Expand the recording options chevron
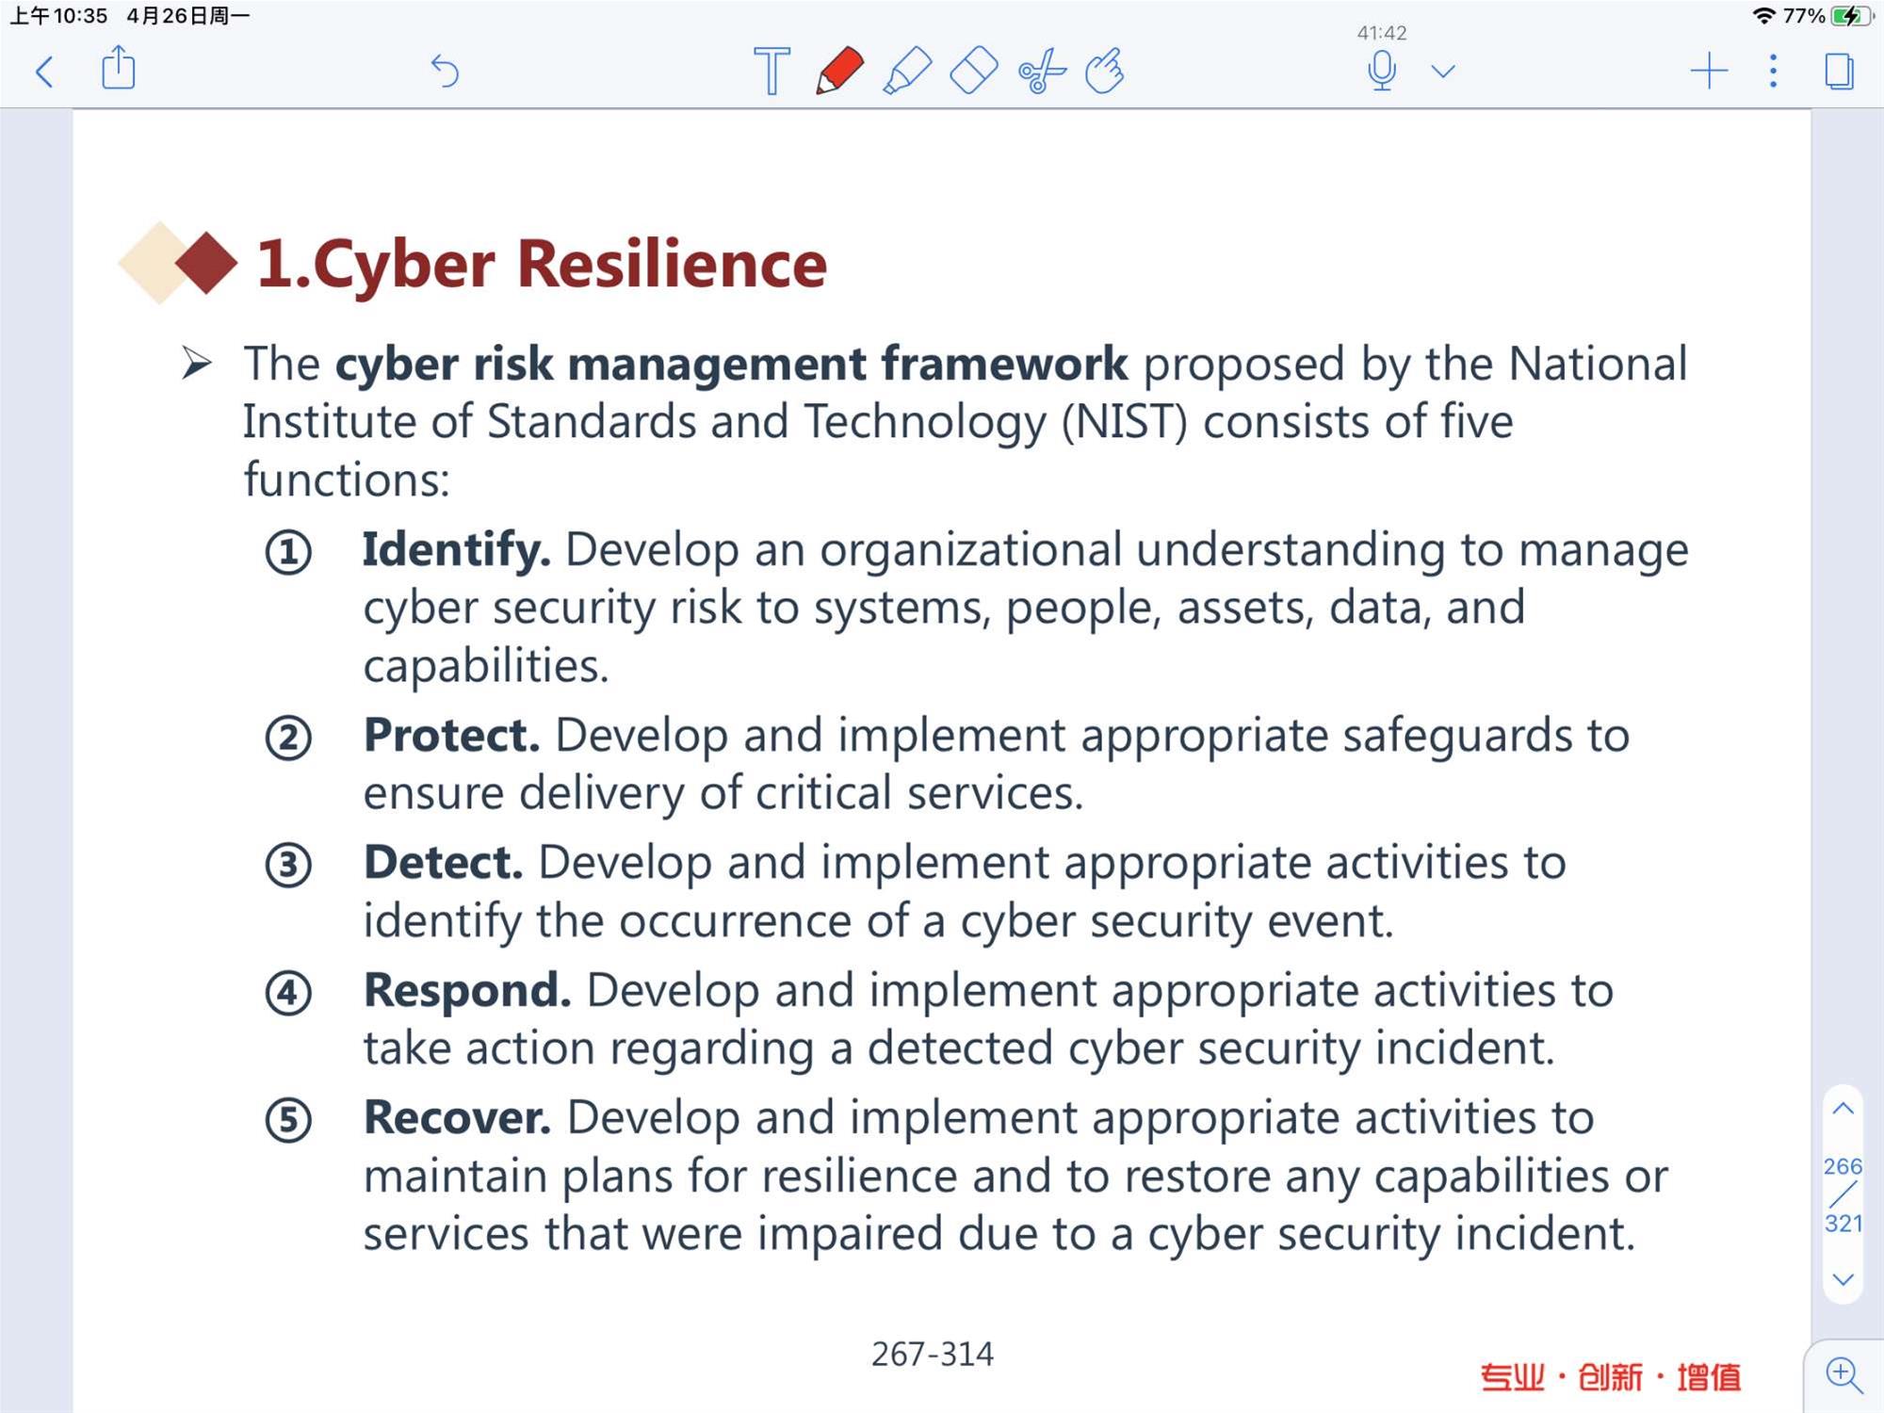The width and height of the screenshot is (1884, 1413). [x=1443, y=71]
